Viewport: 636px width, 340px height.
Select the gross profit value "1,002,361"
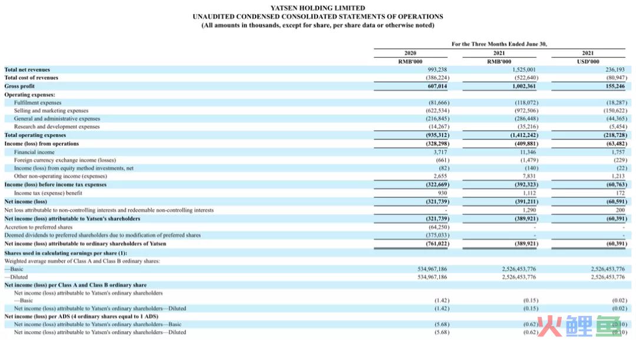[x=524, y=86]
